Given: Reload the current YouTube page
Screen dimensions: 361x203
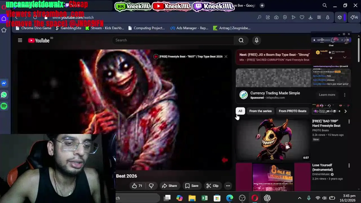Looking at the screenshot, I should 35,17.
